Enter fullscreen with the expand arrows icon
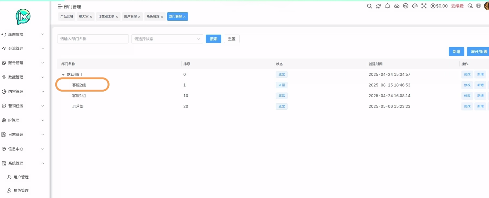Image resolution: width=489 pixels, height=198 pixels. click(x=424, y=6)
